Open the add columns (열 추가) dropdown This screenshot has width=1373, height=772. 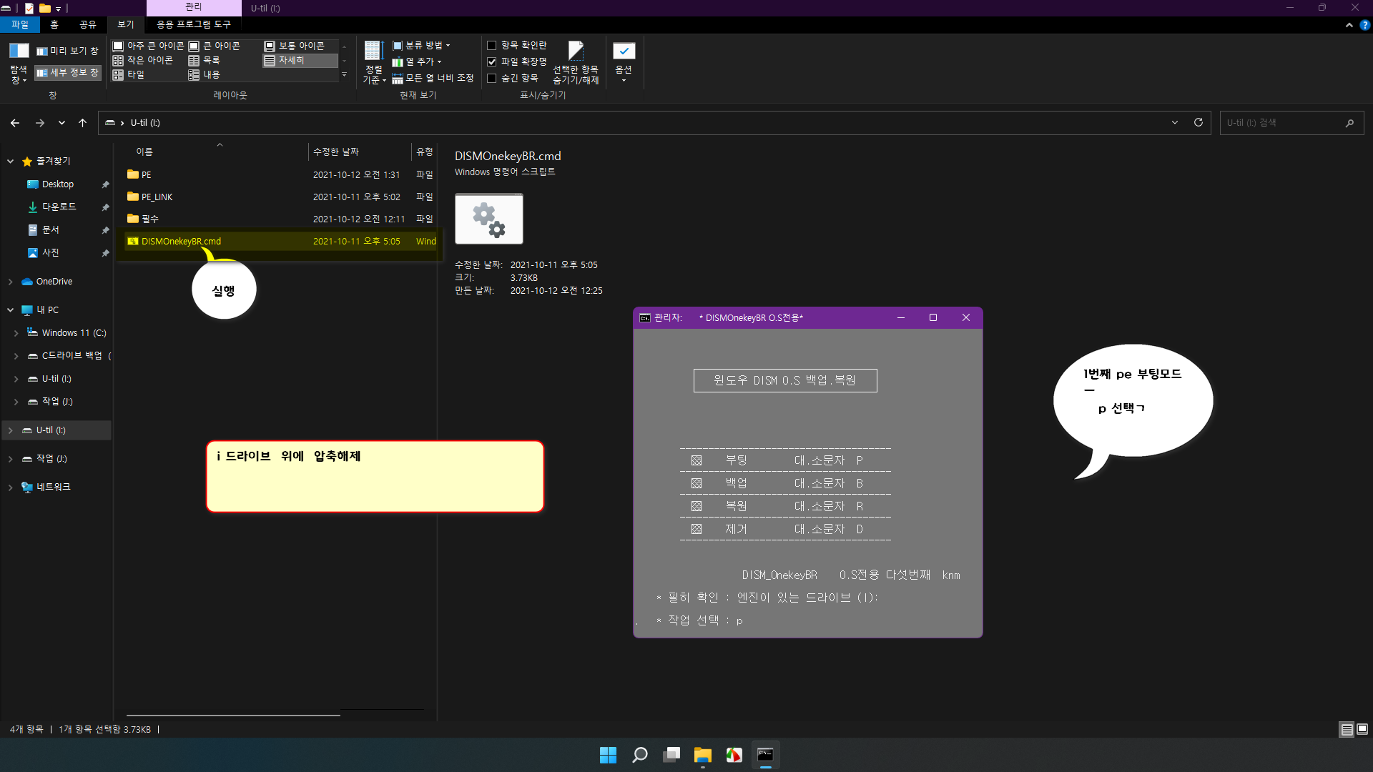pyautogui.click(x=417, y=61)
